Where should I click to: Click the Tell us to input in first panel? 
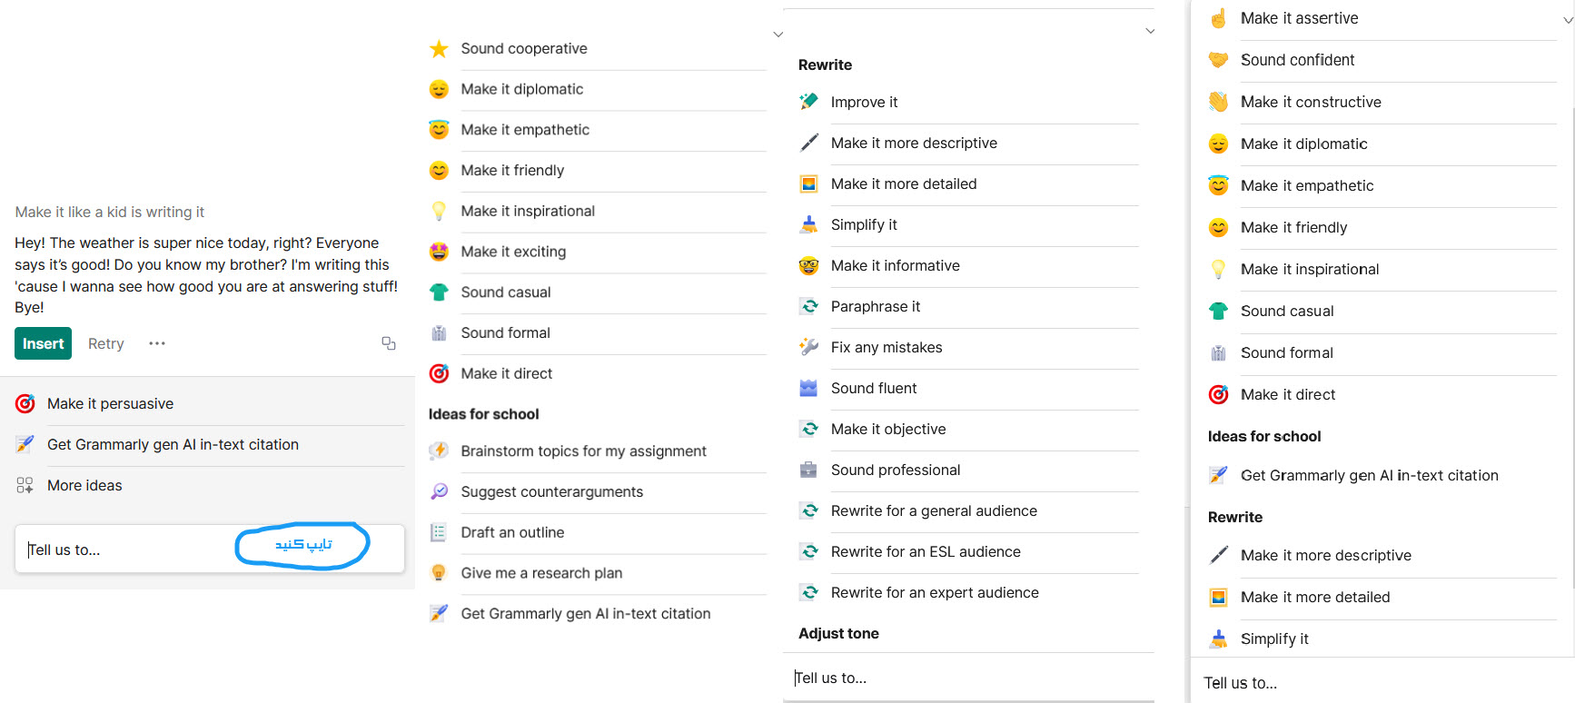click(210, 549)
